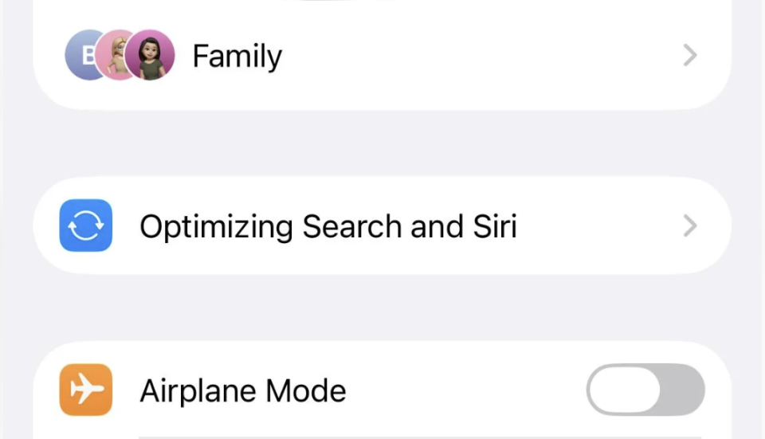Tap gray gap above the Airplane Mode card
The height and width of the screenshot is (439, 765).
pyautogui.click(x=382, y=308)
